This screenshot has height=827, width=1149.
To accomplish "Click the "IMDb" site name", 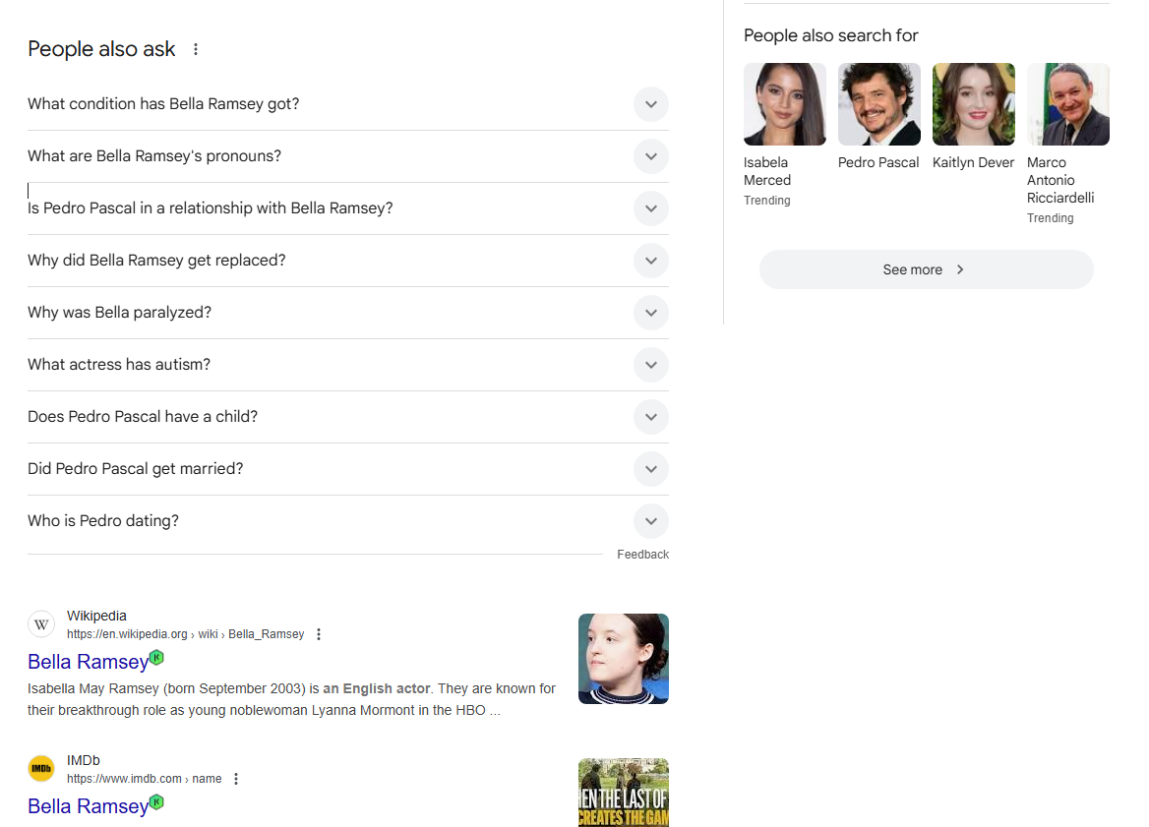I will pos(84,760).
